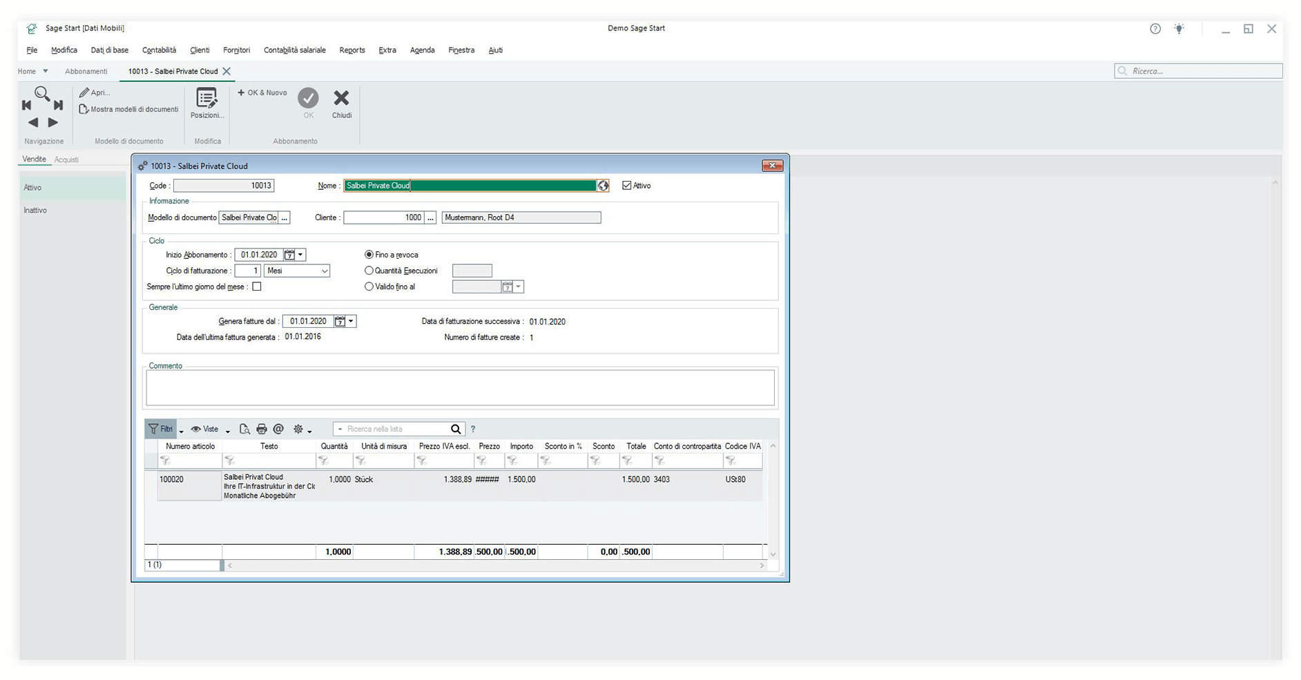
Task: Open the Contabilità menu
Action: (x=159, y=50)
